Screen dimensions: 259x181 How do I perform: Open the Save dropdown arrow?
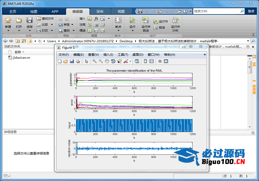[x=30, y=31]
